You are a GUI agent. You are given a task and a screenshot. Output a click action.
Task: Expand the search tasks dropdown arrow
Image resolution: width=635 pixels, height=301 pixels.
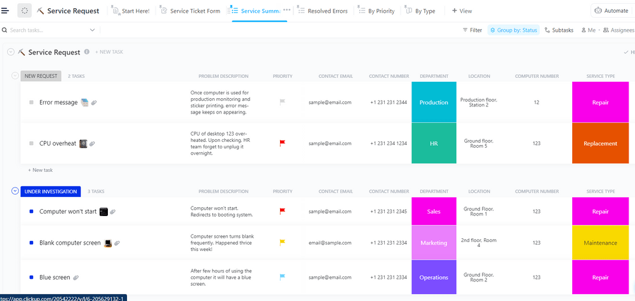[92, 30]
